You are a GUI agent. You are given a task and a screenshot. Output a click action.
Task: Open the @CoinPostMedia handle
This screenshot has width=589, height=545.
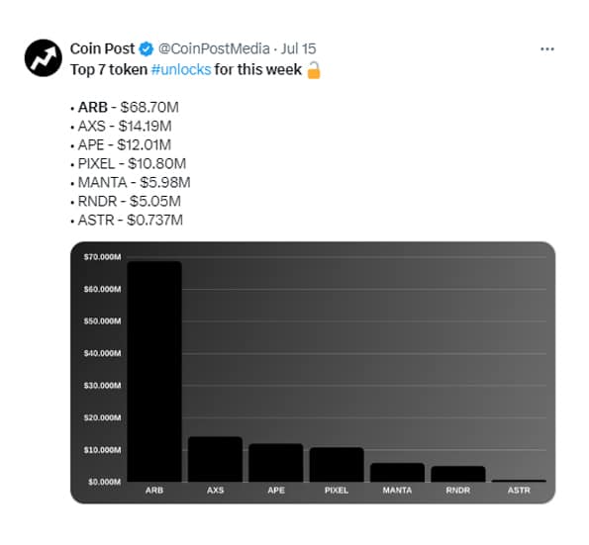coord(214,48)
